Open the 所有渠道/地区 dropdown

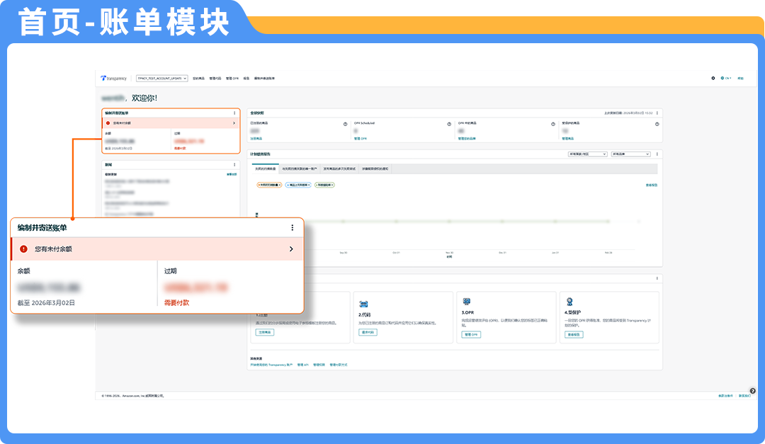point(588,154)
